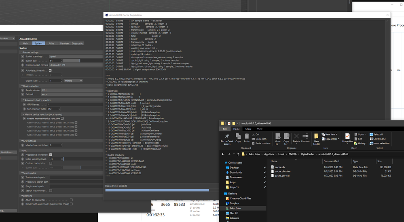Open the Meters unit dropdown

[73, 80]
